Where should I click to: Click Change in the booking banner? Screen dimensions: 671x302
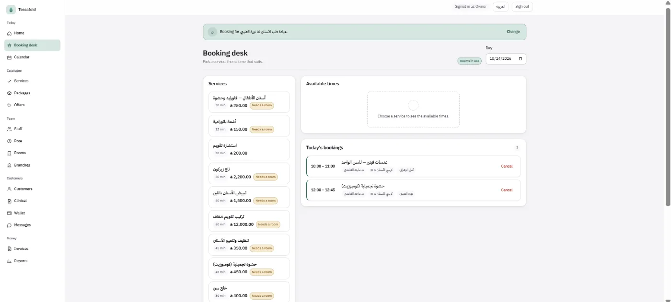tap(513, 32)
